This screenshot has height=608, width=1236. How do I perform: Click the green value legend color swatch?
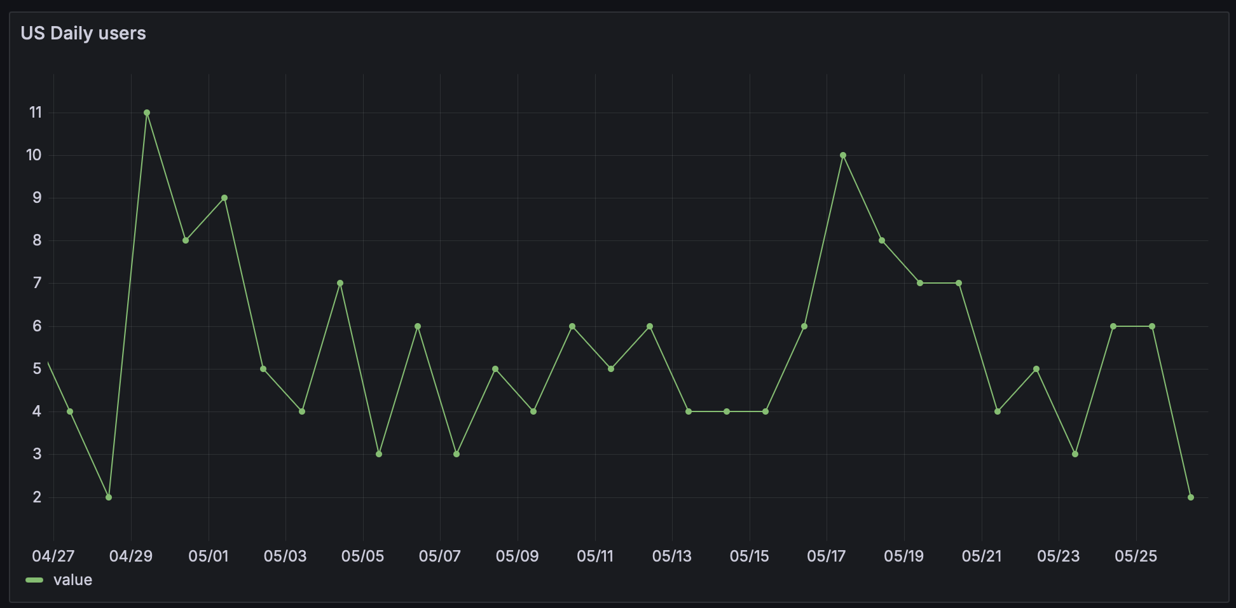(x=34, y=580)
